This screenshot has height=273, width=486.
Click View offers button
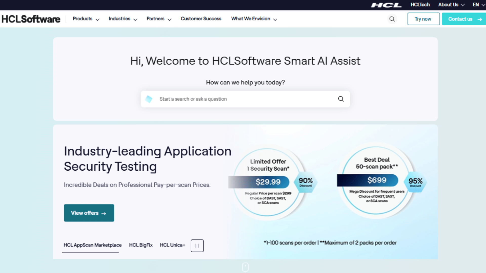[x=89, y=213]
